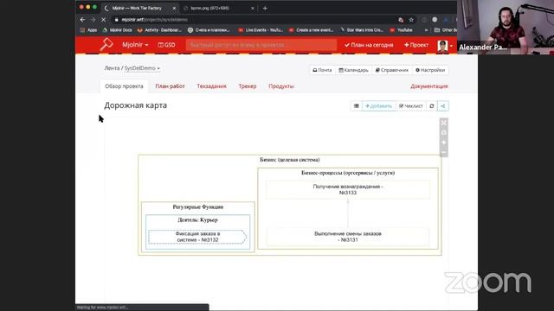Viewport: 554px width, 311px height.
Task: Open the YouTube bookmark
Action: click(x=402, y=30)
